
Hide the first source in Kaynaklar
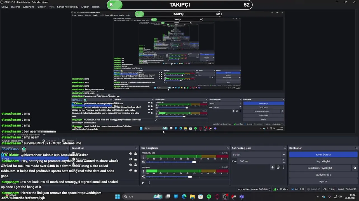click(x=130, y=154)
